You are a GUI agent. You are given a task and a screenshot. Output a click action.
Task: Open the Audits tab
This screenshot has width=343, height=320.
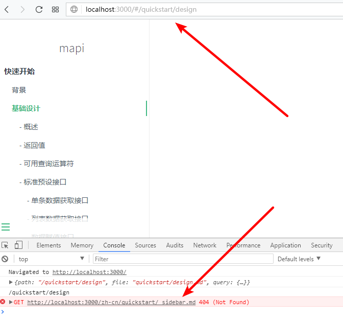175,245
